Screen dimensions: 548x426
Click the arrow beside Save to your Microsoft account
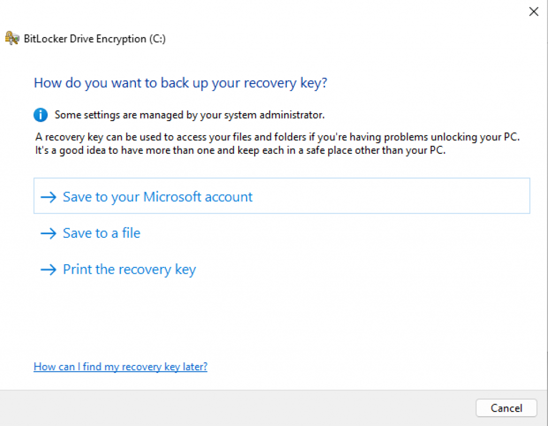point(49,197)
